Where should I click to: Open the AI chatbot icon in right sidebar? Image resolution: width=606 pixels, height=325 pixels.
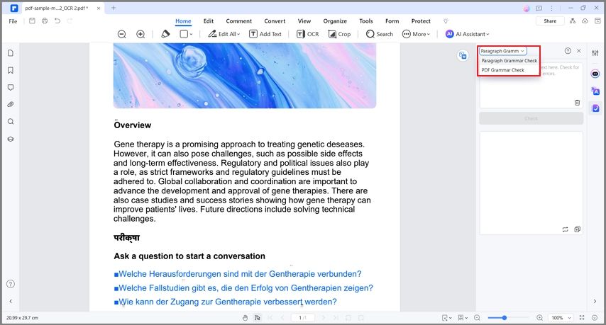click(x=595, y=74)
